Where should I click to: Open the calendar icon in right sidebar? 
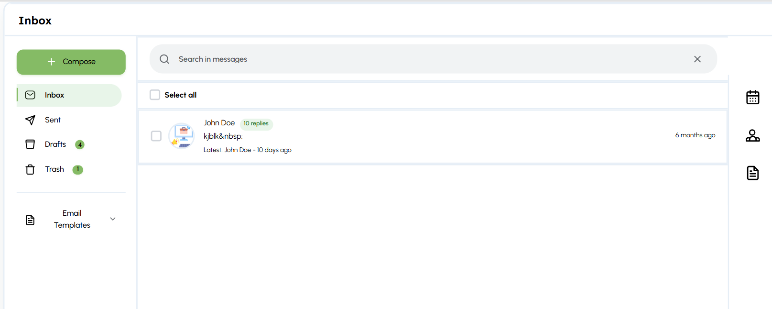(752, 97)
